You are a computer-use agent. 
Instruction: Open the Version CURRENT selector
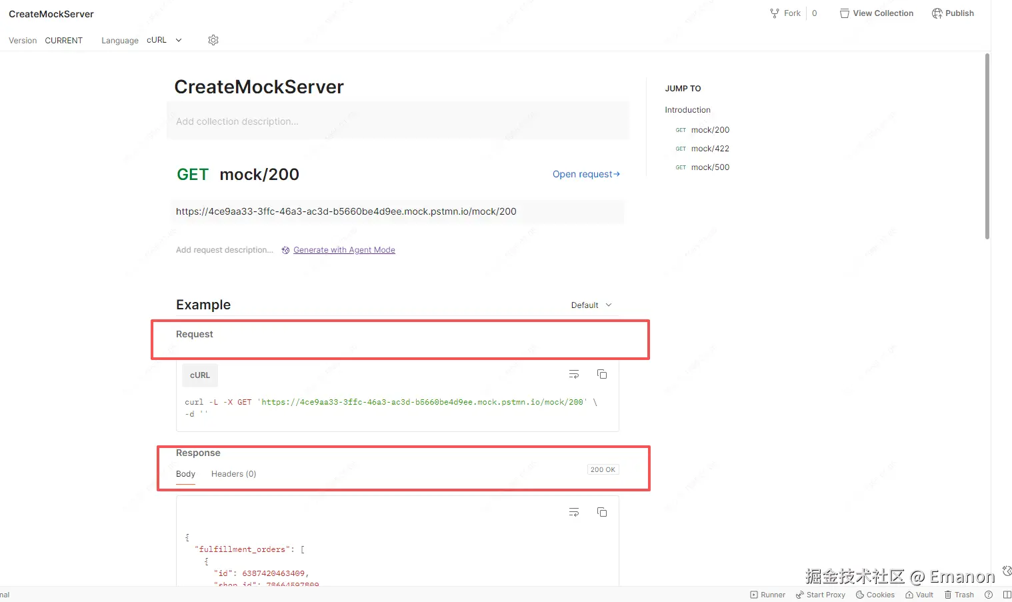coord(64,41)
